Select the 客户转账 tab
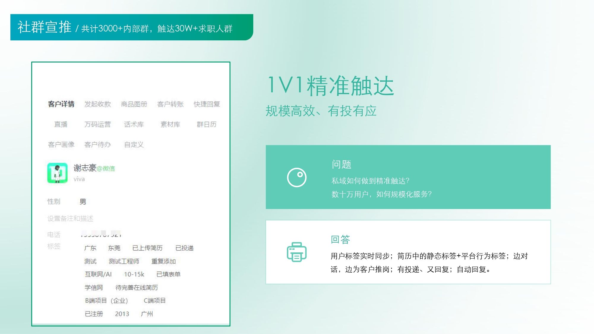This screenshot has width=594, height=334. pyautogui.click(x=170, y=104)
